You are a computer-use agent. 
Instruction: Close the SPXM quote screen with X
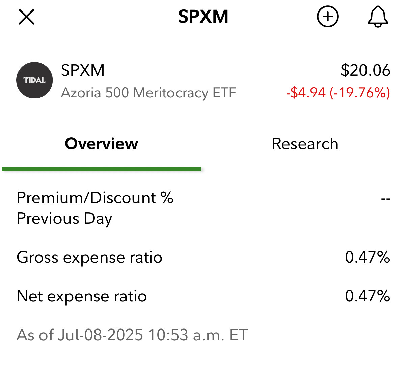26,17
